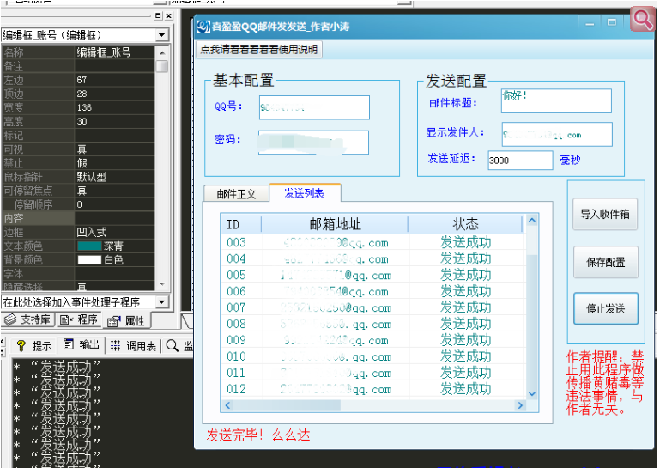Open the 调用表 tab
The image size is (660, 468).
click(133, 346)
